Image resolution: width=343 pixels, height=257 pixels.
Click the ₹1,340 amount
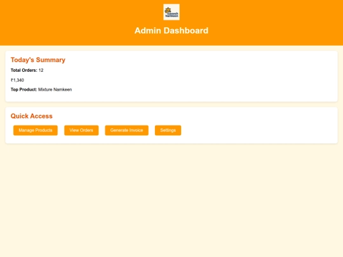click(x=17, y=80)
